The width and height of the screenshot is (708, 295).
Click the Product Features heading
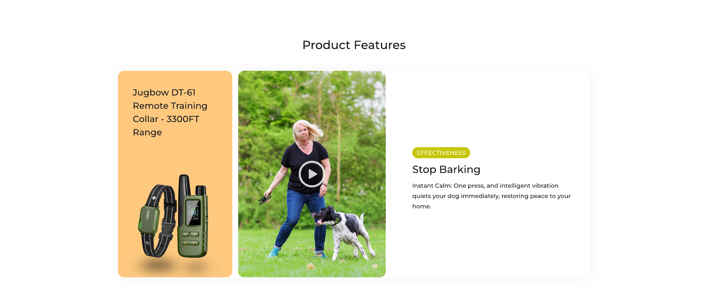tap(354, 45)
